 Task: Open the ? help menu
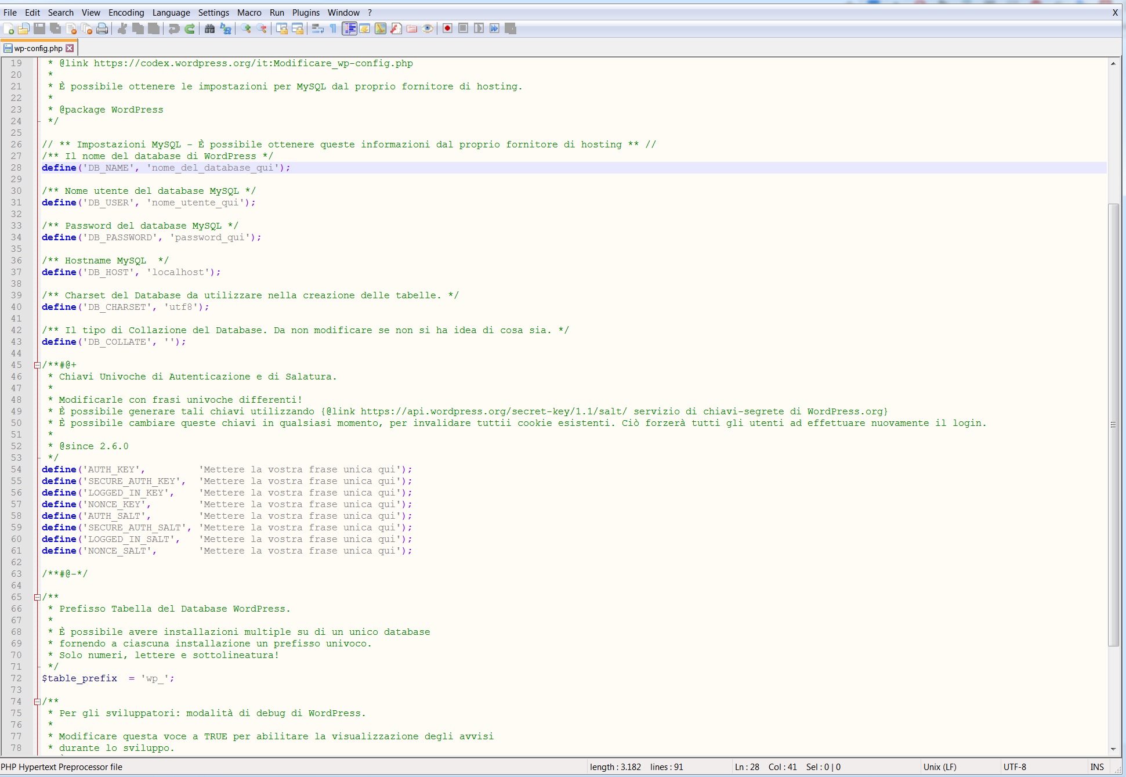[370, 12]
